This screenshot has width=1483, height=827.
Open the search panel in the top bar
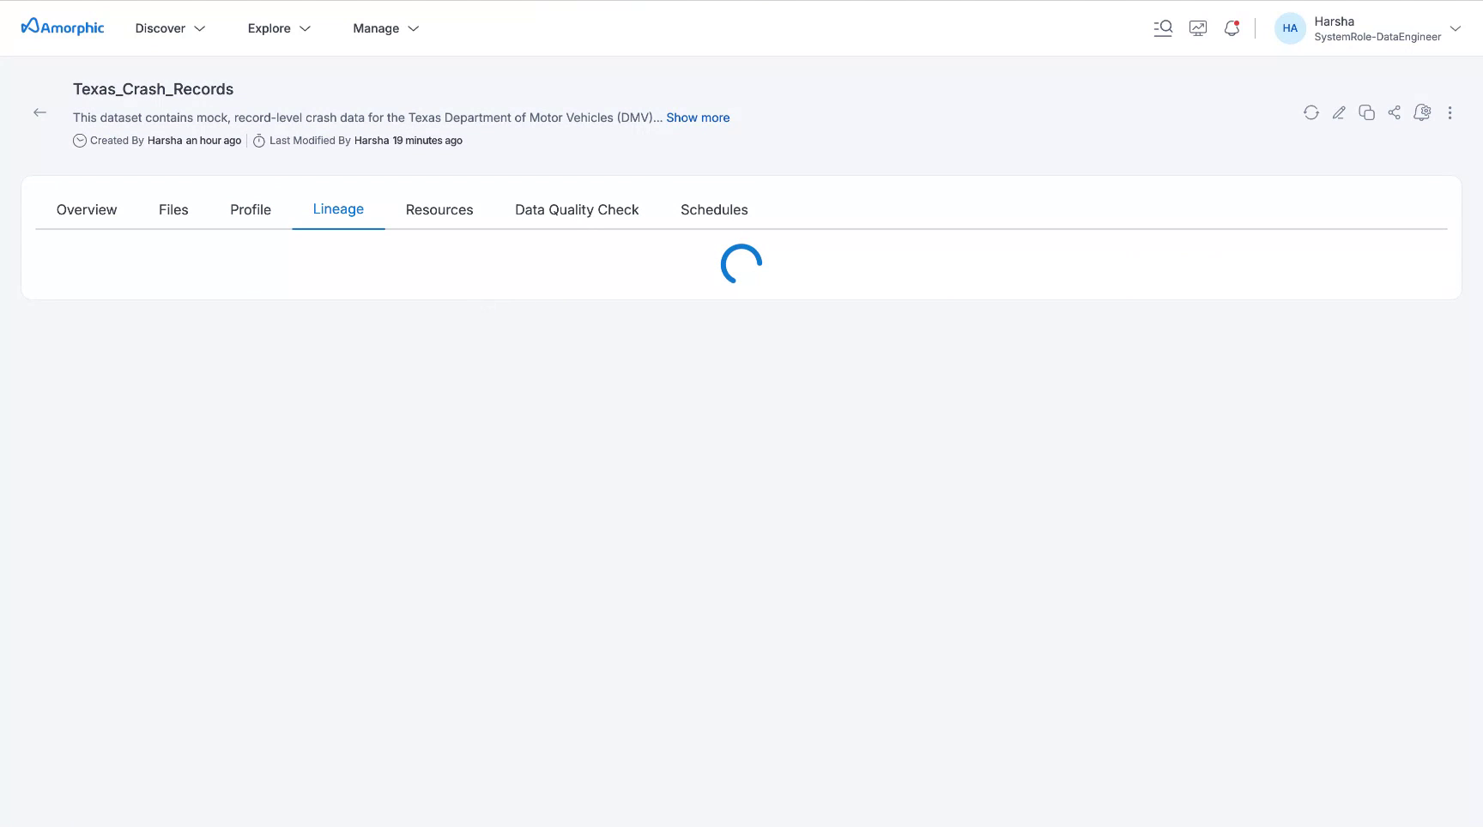(1163, 27)
